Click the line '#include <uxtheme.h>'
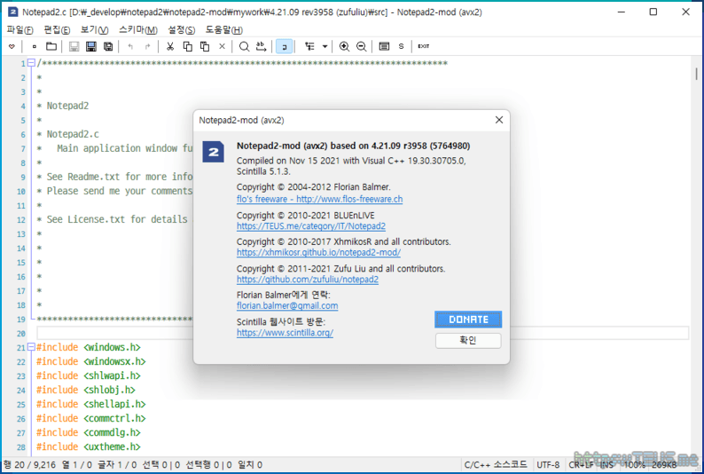The height and width of the screenshot is (474, 704). click(89, 446)
